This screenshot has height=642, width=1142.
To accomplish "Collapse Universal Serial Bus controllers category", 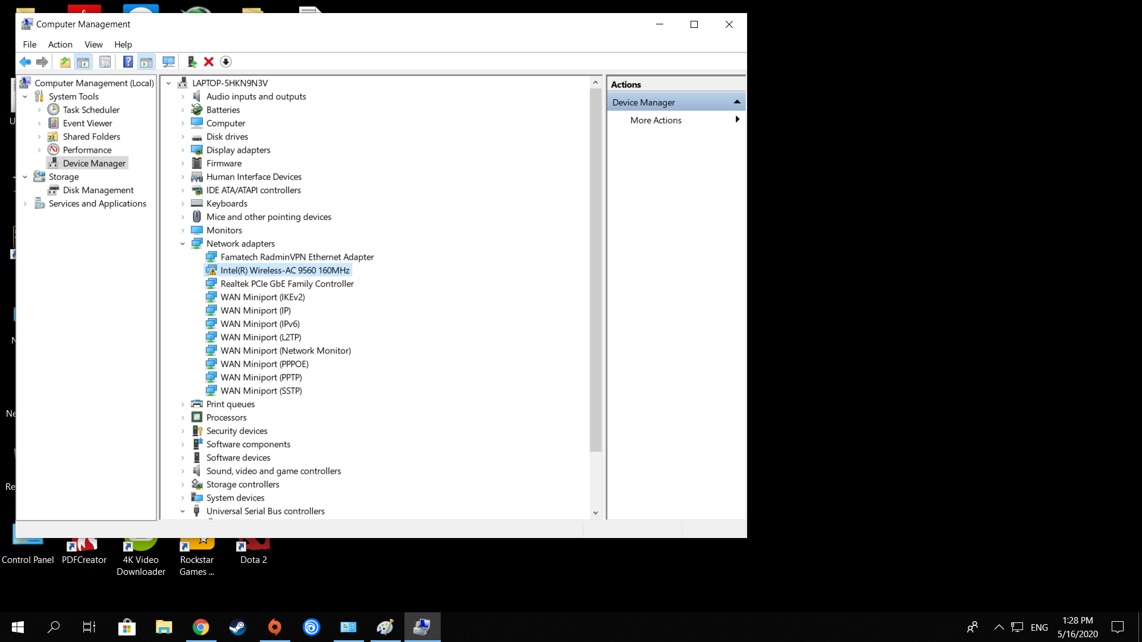I will (183, 511).
